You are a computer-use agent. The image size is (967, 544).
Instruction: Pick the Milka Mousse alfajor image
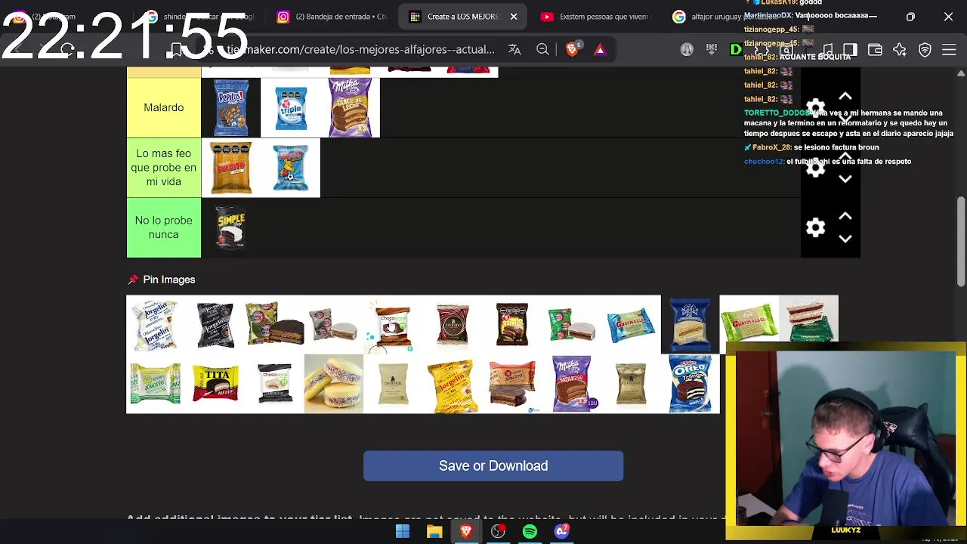pyautogui.click(x=572, y=384)
